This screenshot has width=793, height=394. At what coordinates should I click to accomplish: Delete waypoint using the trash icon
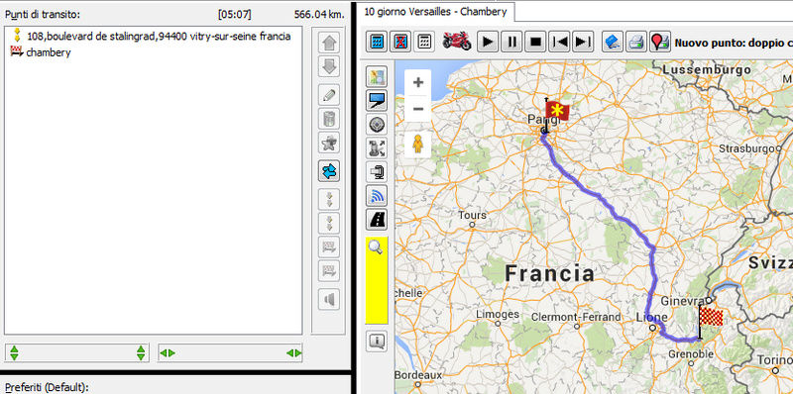pyautogui.click(x=329, y=119)
